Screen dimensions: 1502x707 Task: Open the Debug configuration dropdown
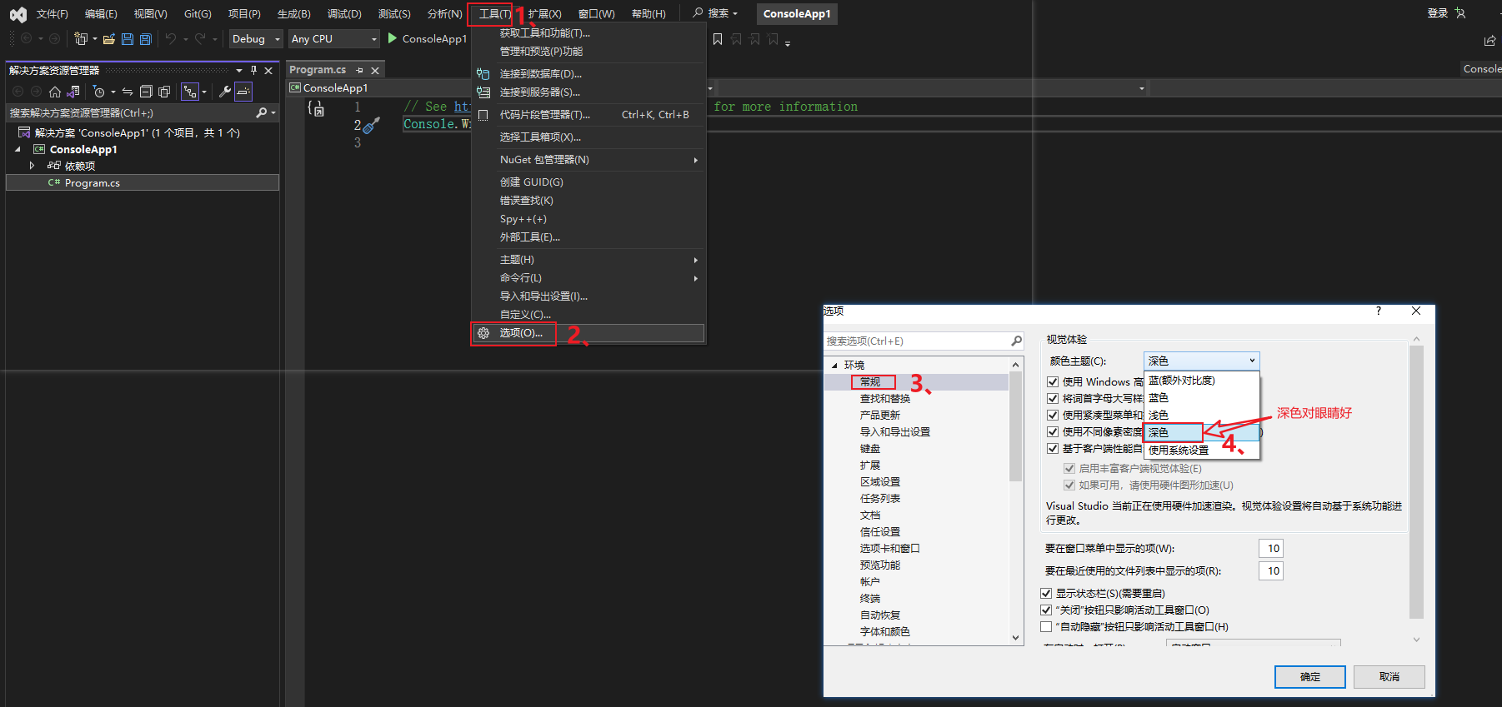[256, 38]
